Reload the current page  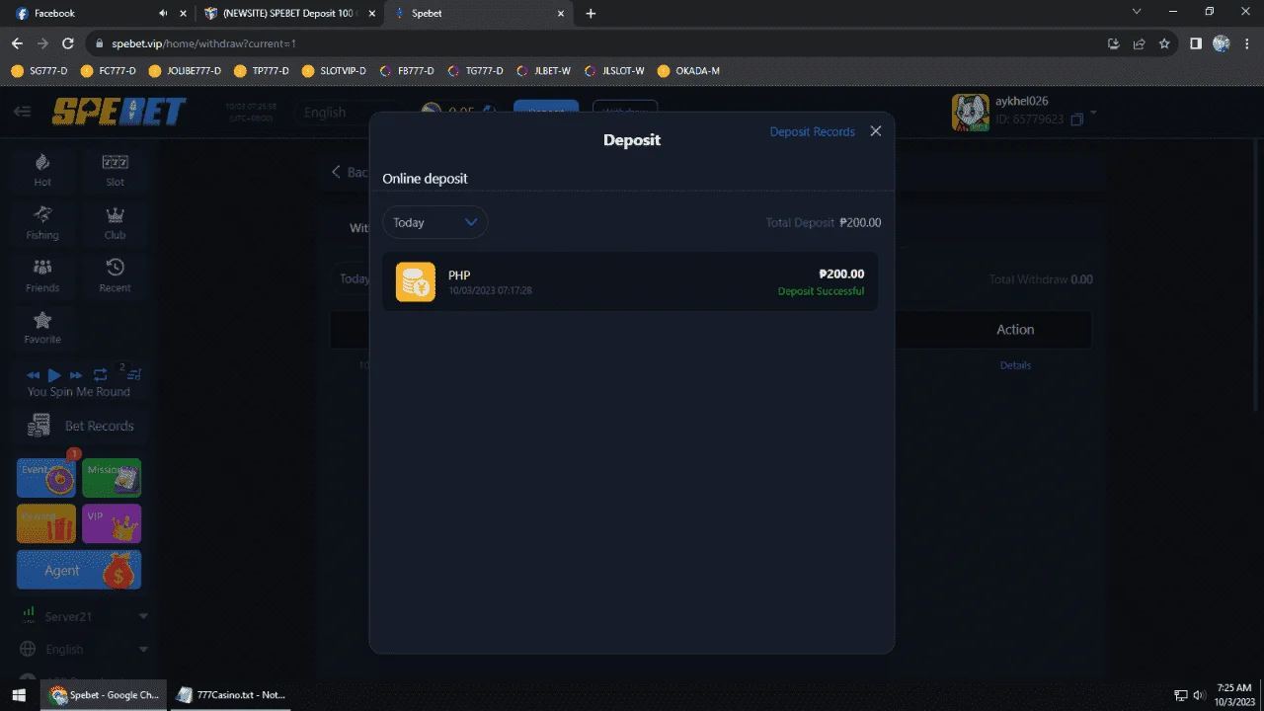tap(68, 43)
